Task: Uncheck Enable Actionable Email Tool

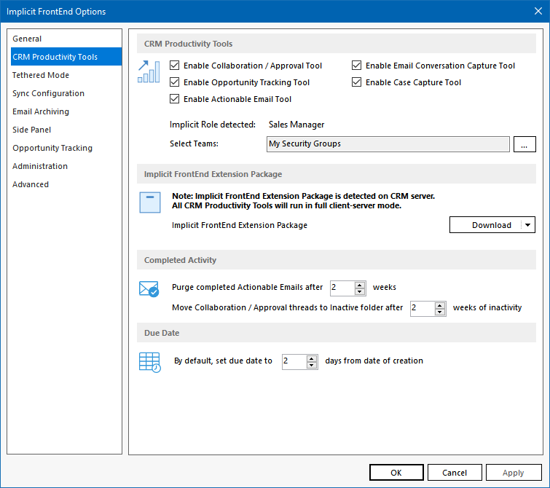Action: point(174,99)
